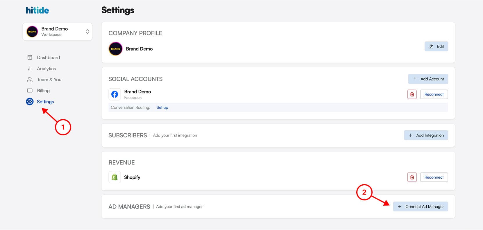The height and width of the screenshot is (230, 483).
Task: Click the Billing card icon
Action: pos(30,91)
